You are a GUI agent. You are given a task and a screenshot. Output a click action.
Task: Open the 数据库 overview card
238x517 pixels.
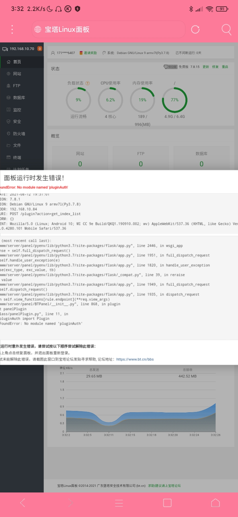click(202, 158)
